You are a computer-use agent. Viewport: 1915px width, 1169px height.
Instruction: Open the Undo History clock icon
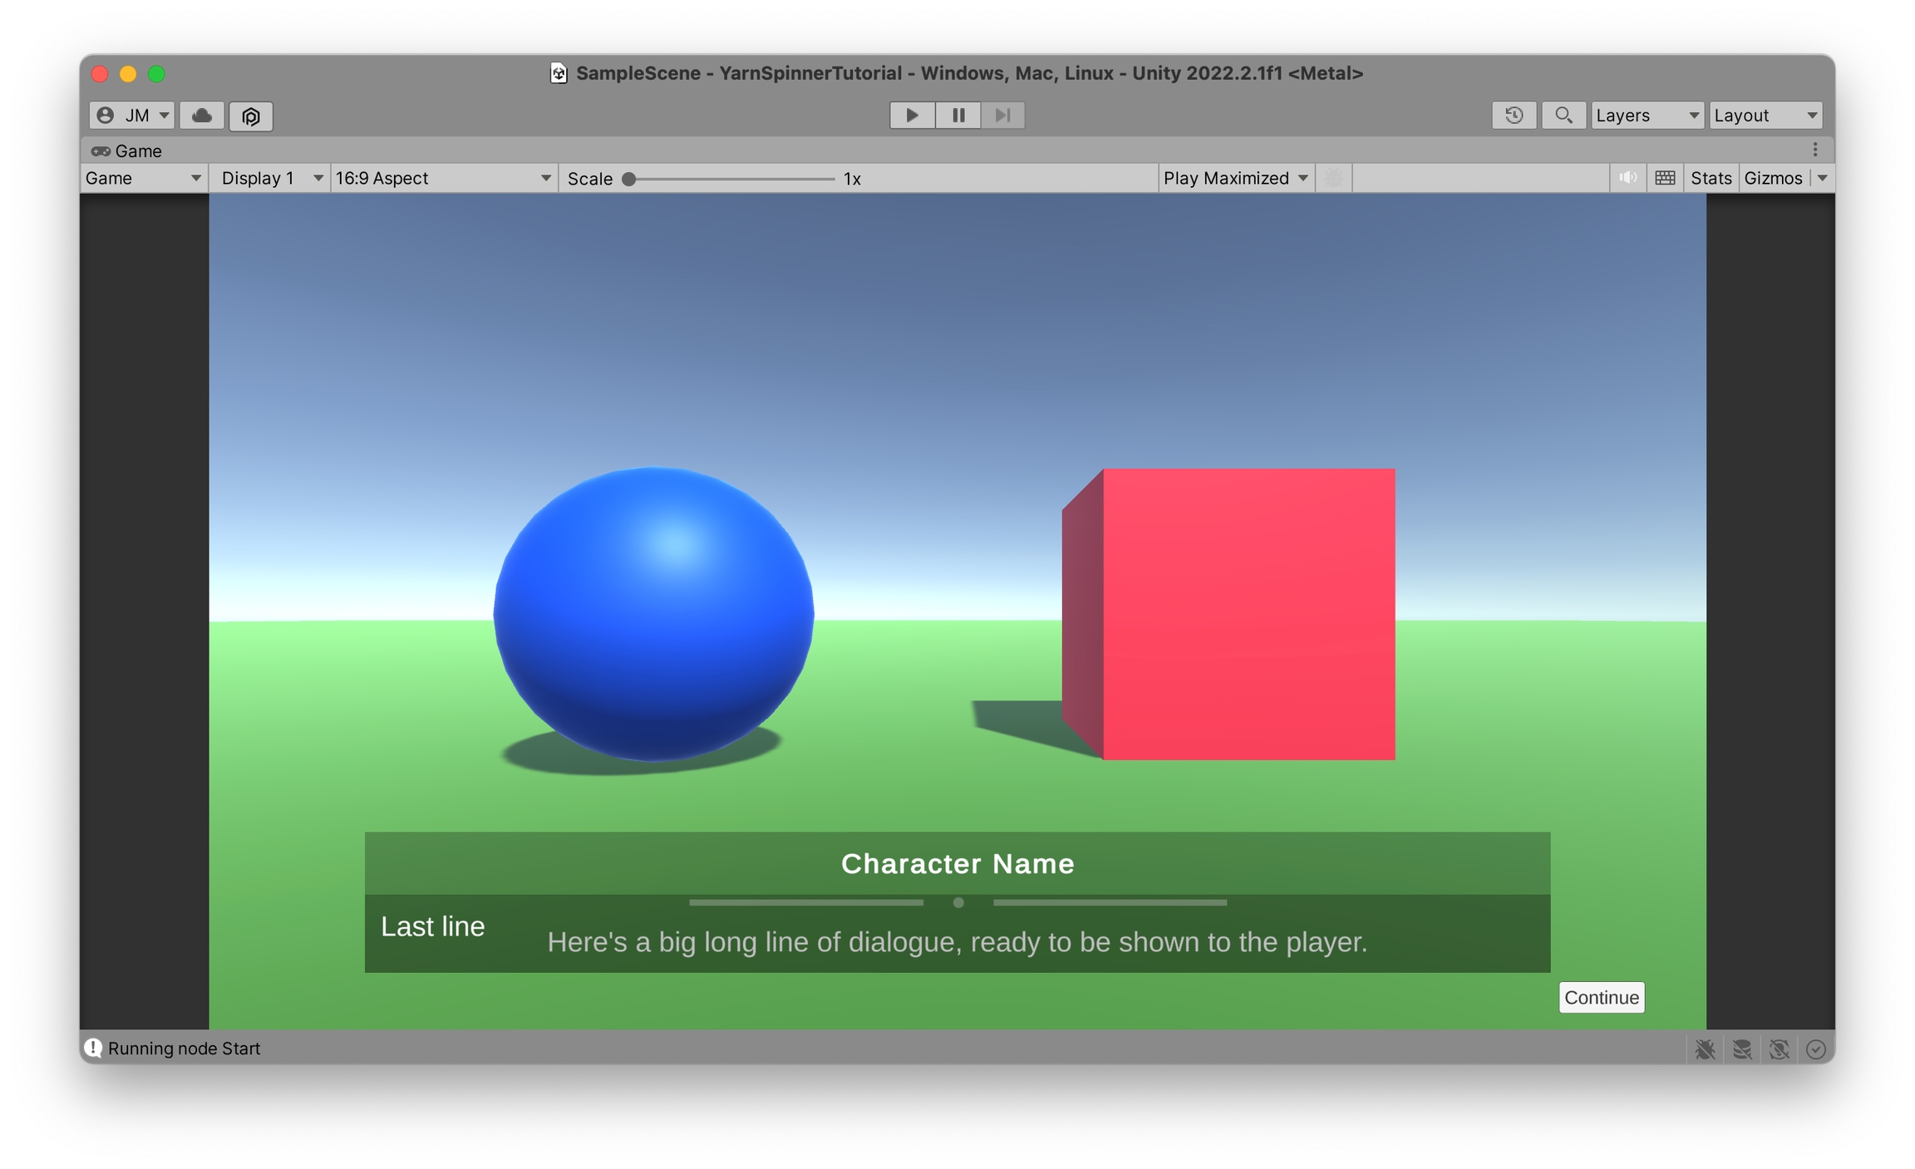coord(1513,115)
